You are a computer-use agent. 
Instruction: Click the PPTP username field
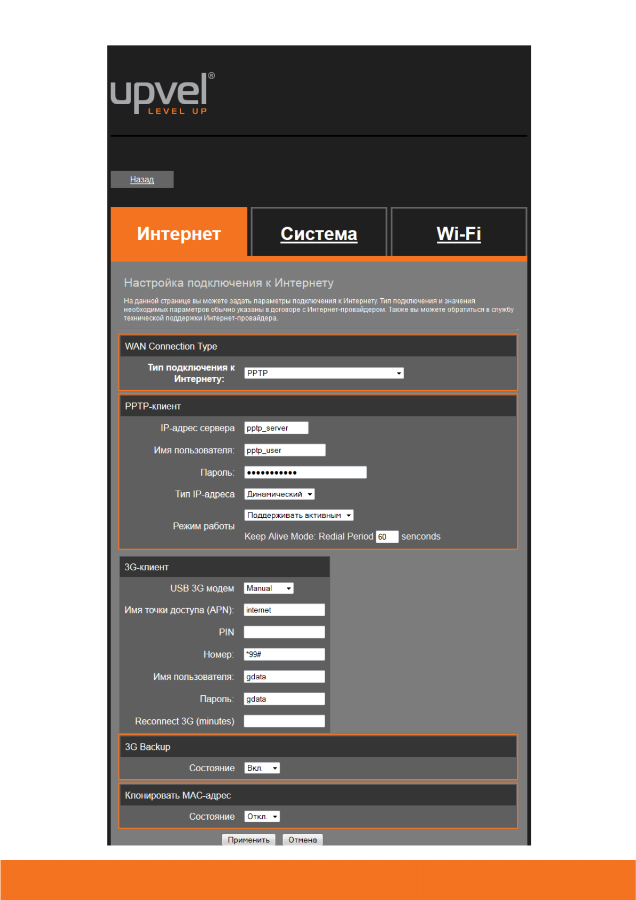coord(285,451)
